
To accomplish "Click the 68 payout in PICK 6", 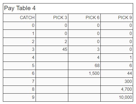I will [x=97, y=66].
